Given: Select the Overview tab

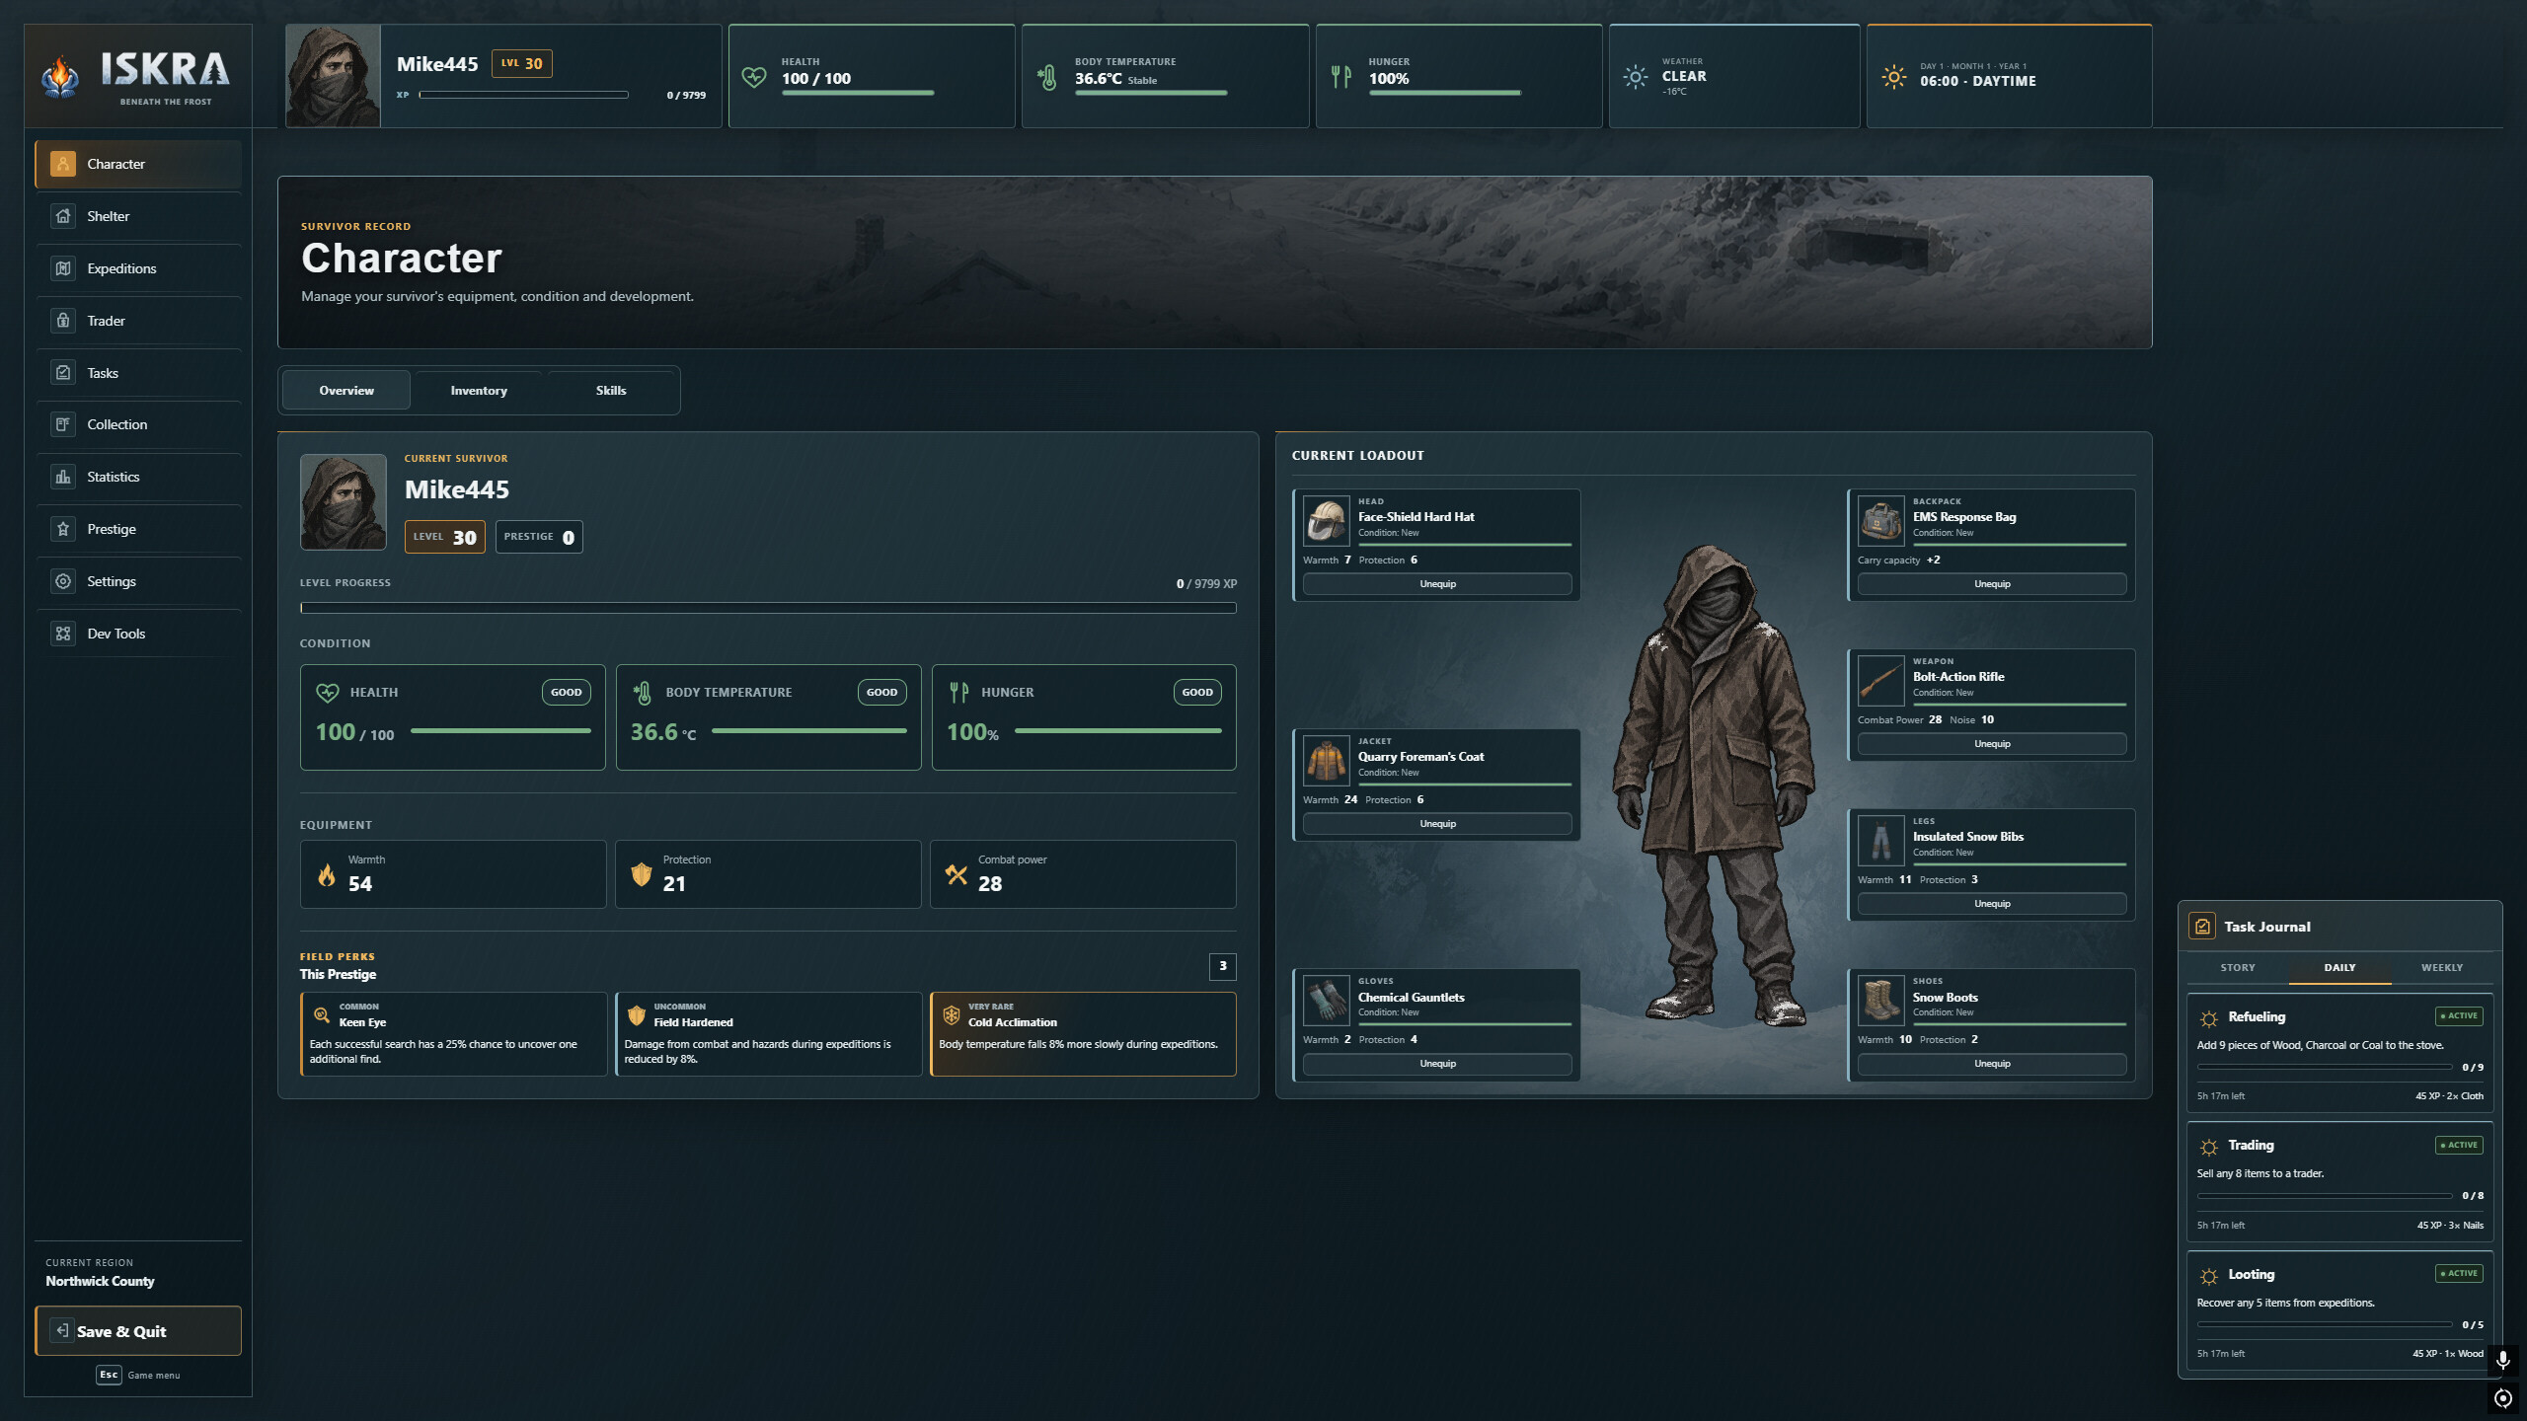Looking at the screenshot, I should (346, 391).
